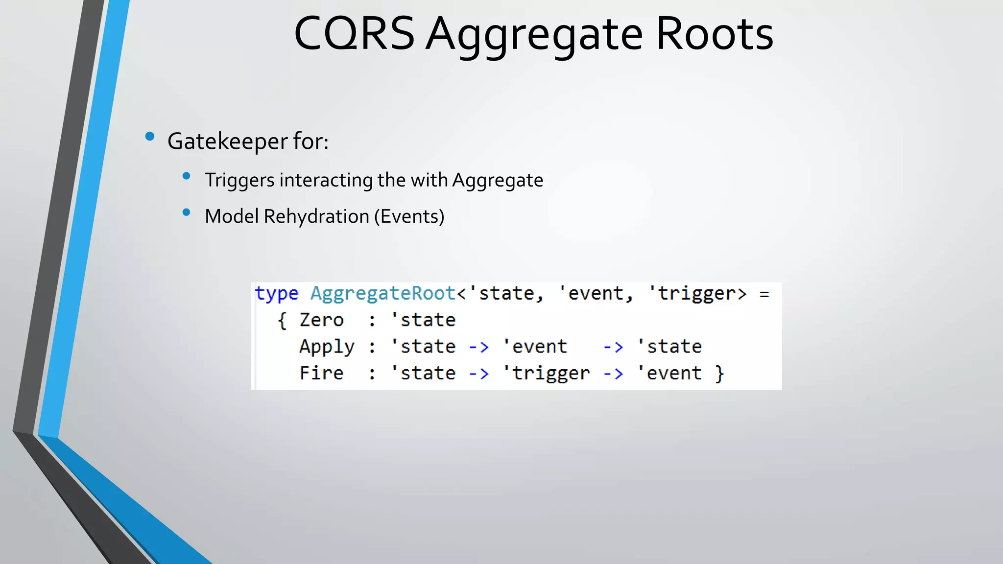Click ''trigger>' generic parameter in type header

(x=697, y=294)
